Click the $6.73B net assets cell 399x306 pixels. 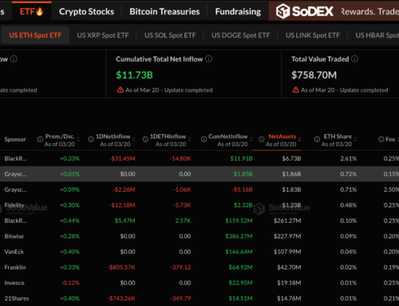coord(291,158)
